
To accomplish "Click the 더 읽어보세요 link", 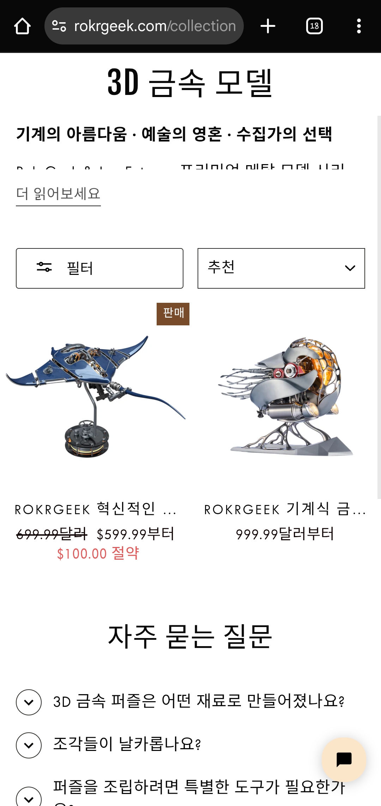I will pos(59,194).
